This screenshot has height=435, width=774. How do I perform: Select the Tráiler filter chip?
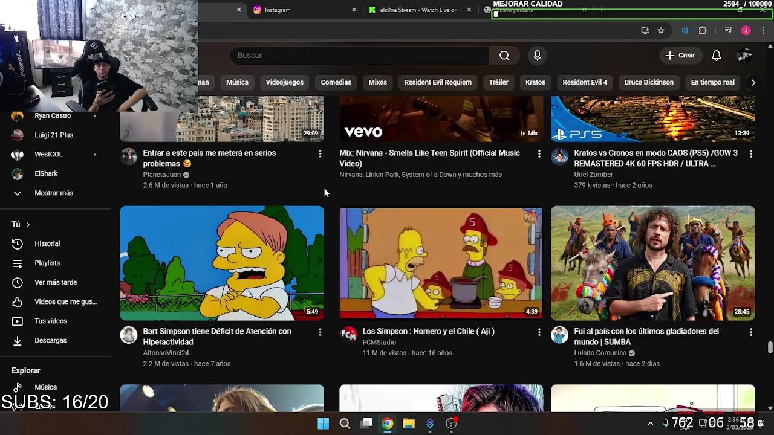pos(498,82)
